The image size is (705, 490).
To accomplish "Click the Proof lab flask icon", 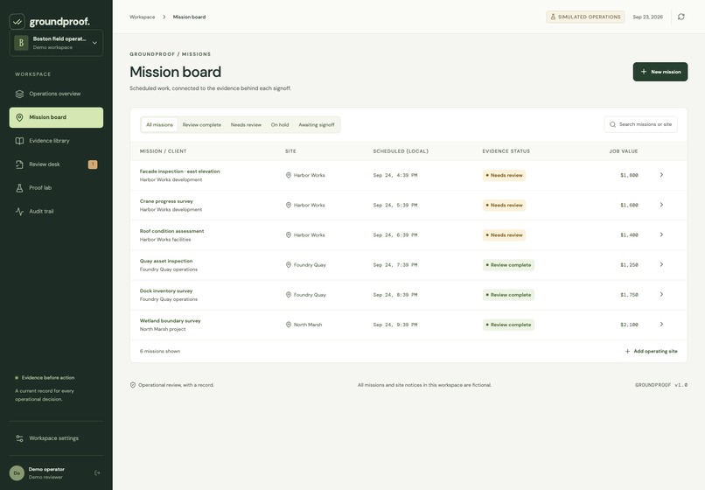I will click(x=19, y=187).
